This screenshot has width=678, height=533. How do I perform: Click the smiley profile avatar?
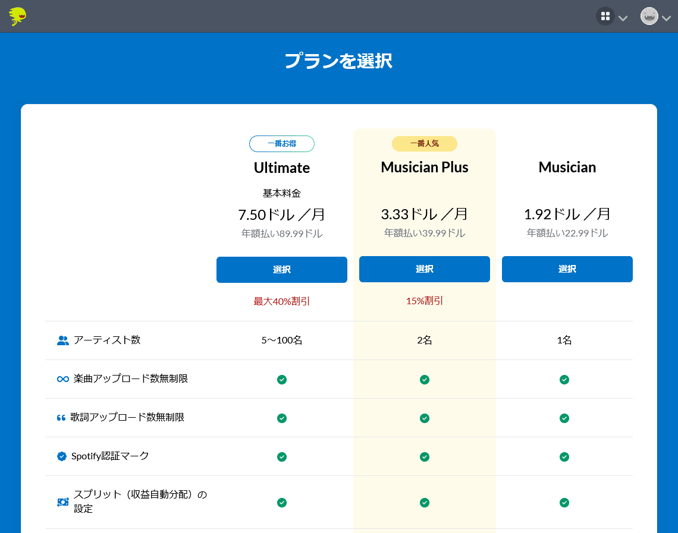648,16
